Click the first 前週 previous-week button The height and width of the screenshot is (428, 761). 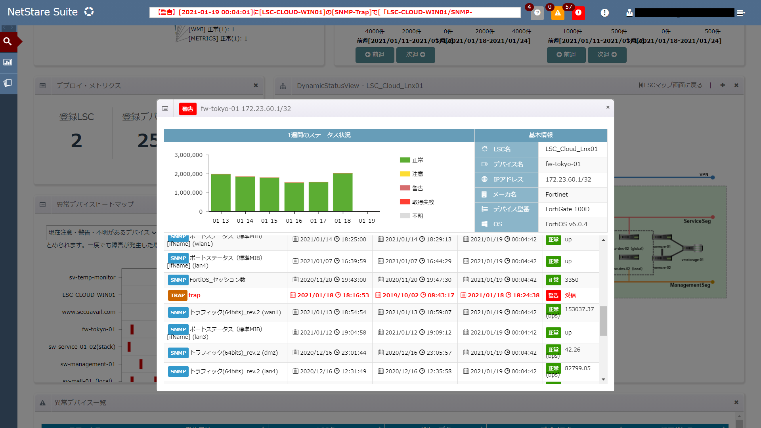tap(375, 55)
